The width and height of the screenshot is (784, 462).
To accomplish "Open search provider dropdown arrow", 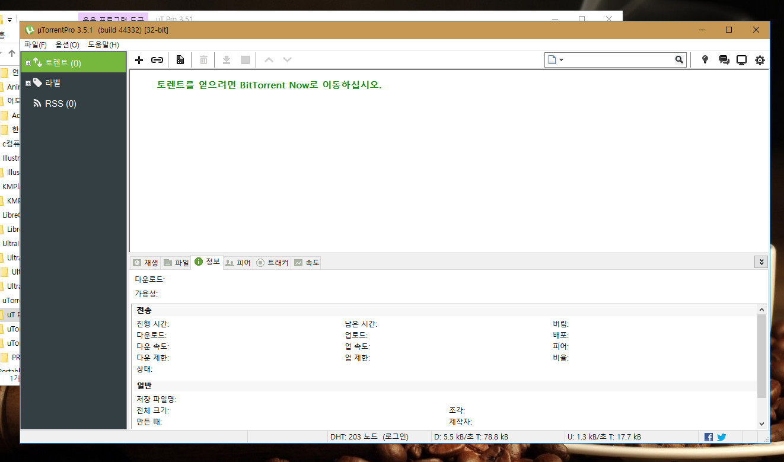I will point(562,60).
